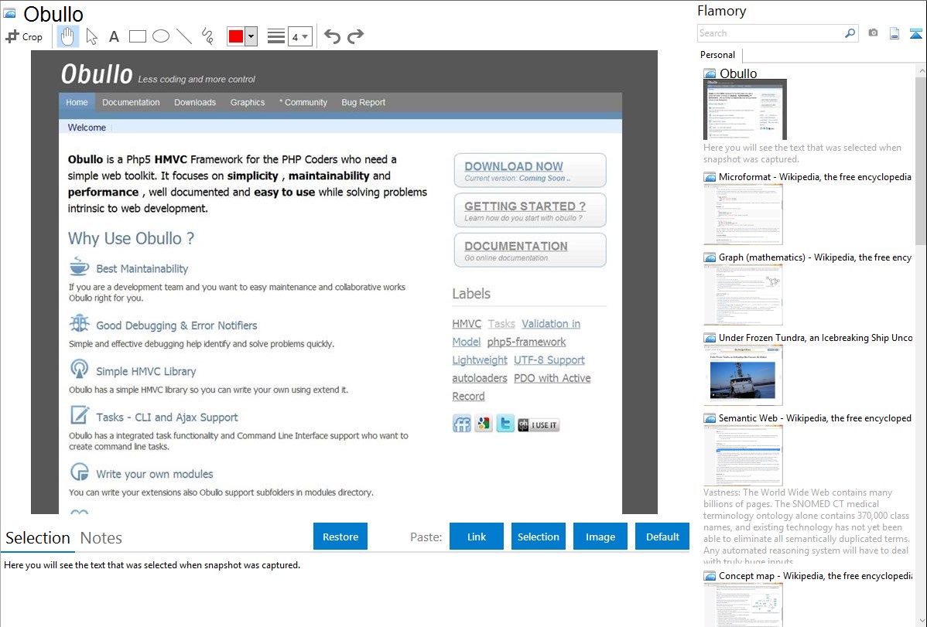Click the php5-framework label link
The image size is (927, 627).
point(527,342)
